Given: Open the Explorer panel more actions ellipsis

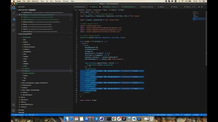Looking at the screenshot, I should [71, 7].
